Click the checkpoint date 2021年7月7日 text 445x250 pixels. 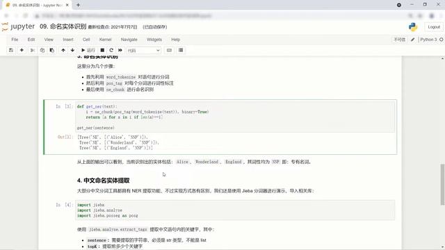tap(124, 27)
